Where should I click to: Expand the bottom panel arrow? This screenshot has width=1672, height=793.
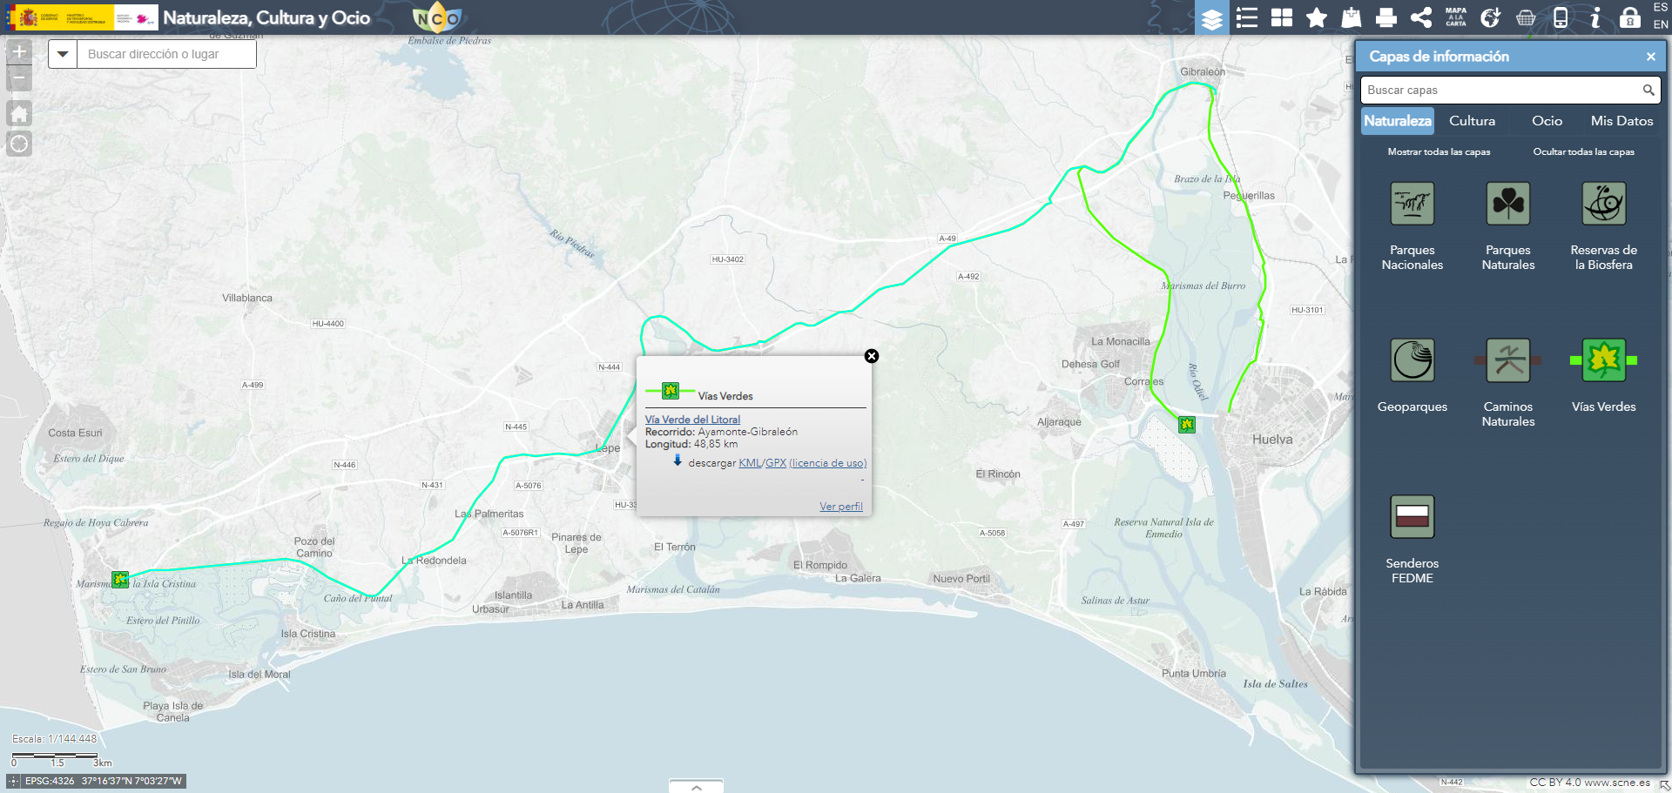click(x=696, y=786)
